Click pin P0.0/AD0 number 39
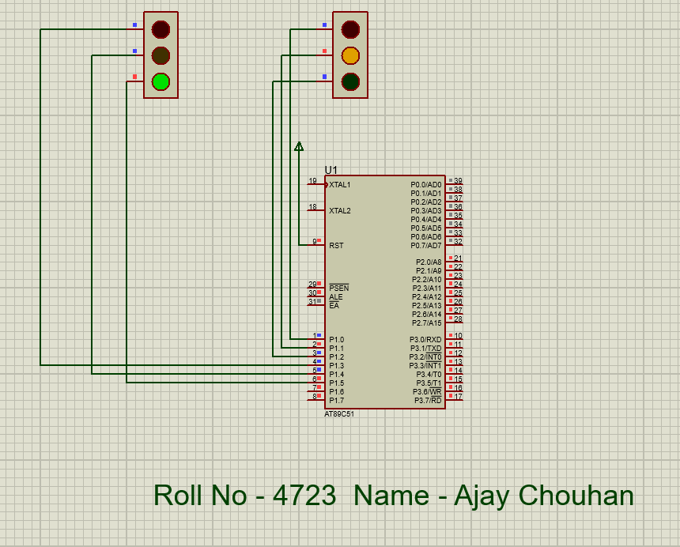The image size is (680, 547). coord(455,183)
